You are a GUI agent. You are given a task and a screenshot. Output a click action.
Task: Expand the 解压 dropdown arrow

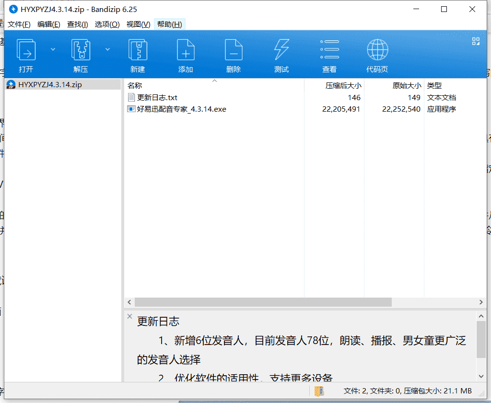click(107, 49)
